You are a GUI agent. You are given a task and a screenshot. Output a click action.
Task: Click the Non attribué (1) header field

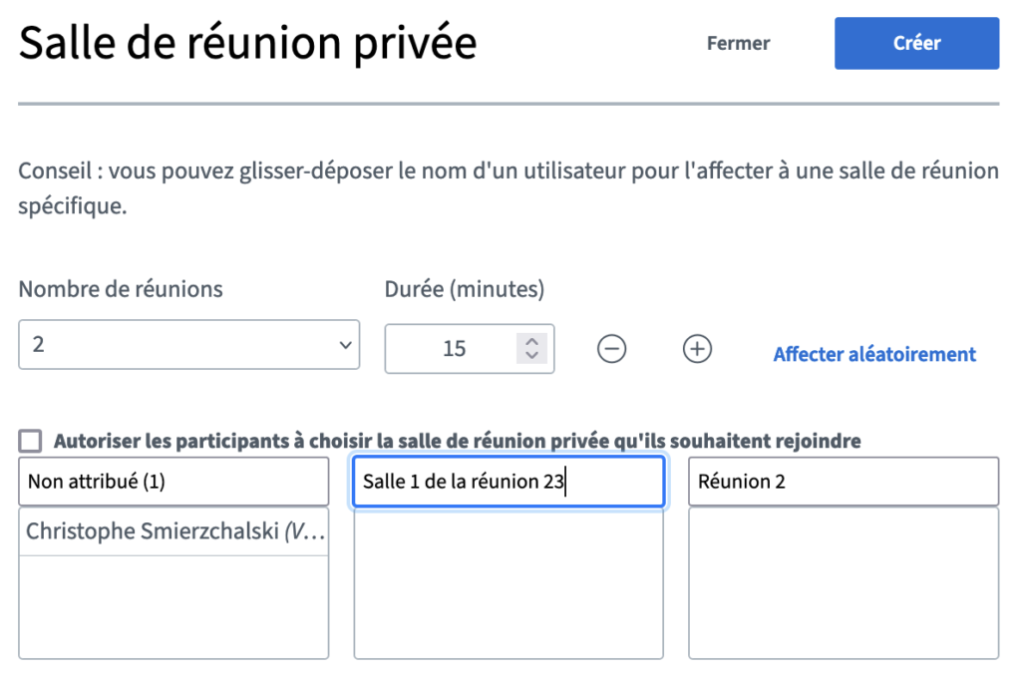[173, 482]
